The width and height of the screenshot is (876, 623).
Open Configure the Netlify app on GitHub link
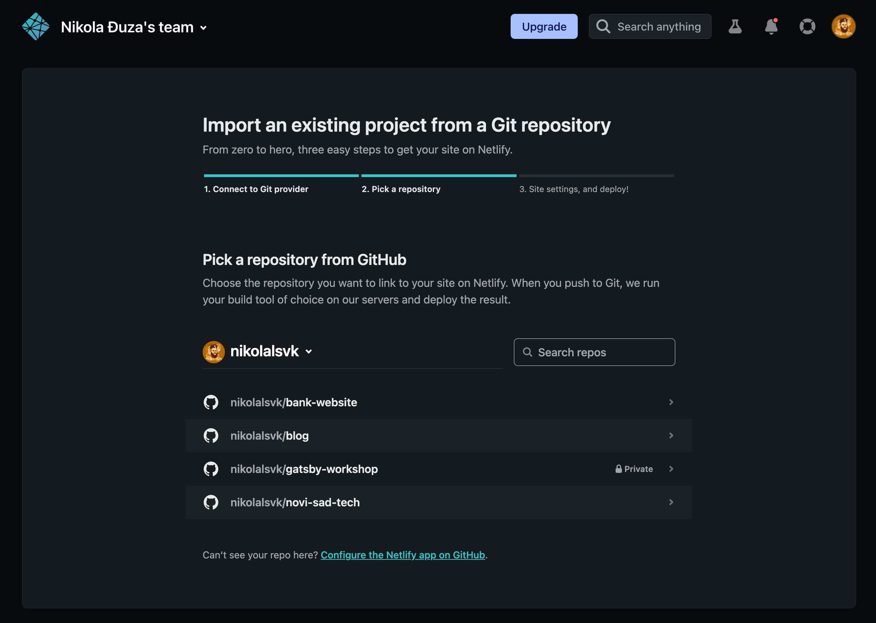click(x=403, y=555)
